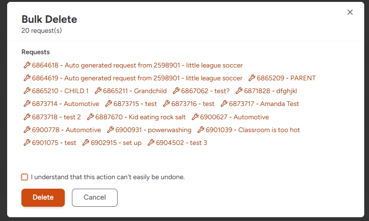The image size is (369, 221).
Task: Open request 6864619 little league soccer link
Action: click(x=137, y=78)
